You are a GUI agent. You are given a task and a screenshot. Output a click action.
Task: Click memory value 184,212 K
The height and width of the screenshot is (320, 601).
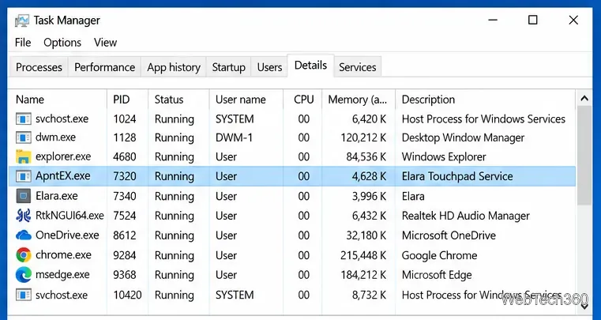[363, 275]
